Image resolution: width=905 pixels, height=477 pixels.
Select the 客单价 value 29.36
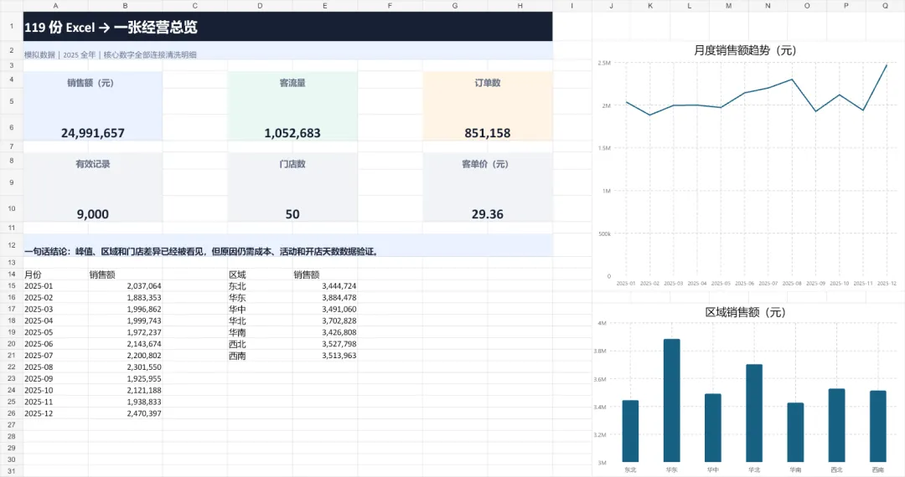point(487,214)
